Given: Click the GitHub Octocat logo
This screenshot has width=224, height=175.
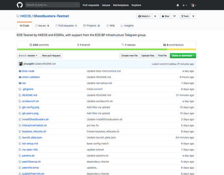Looking at the screenshot, I should 20,5.
